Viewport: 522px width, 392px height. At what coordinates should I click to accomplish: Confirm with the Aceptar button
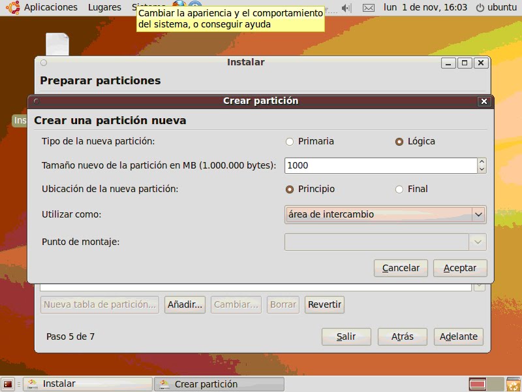coord(460,267)
